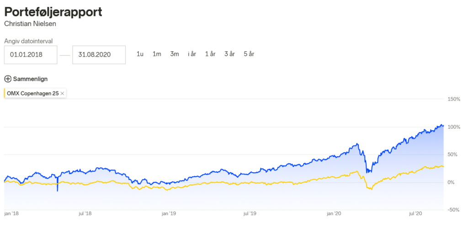
Task: Click the jul '19 axis marker
Action: pyautogui.click(x=250, y=214)
